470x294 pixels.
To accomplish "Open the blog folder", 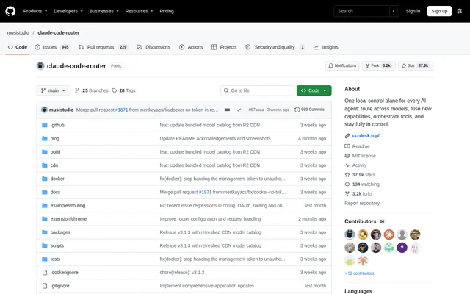I will pyautogui.click(x=55, y=139).
